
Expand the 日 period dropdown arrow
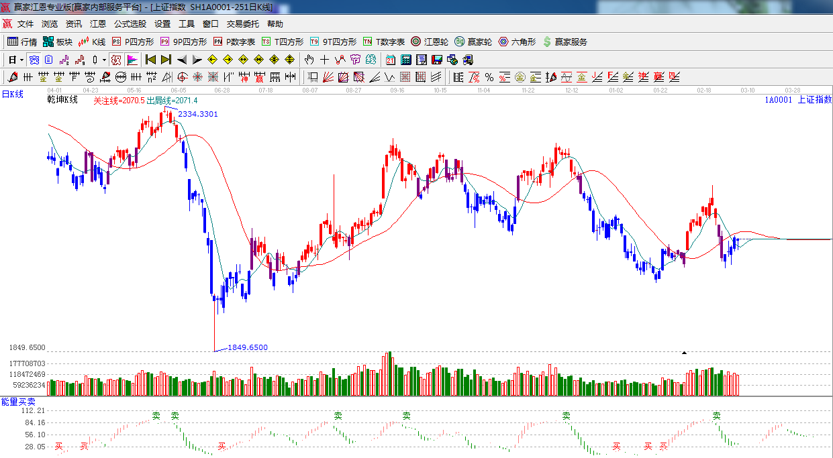[x=21, y=60]
